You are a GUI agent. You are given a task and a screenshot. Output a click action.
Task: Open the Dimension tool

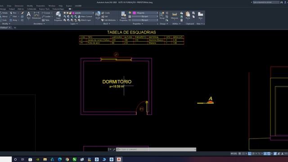[x=36, y=15]
